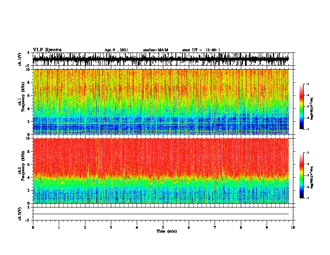
Task: Click the ch.1 colorbar log(PSD) label
Action: point(312,108)
